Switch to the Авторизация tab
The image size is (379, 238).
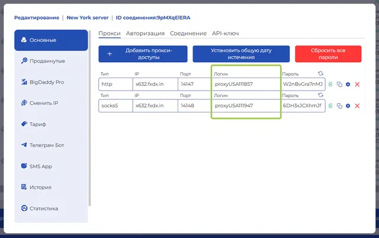(x=145, y=33)
